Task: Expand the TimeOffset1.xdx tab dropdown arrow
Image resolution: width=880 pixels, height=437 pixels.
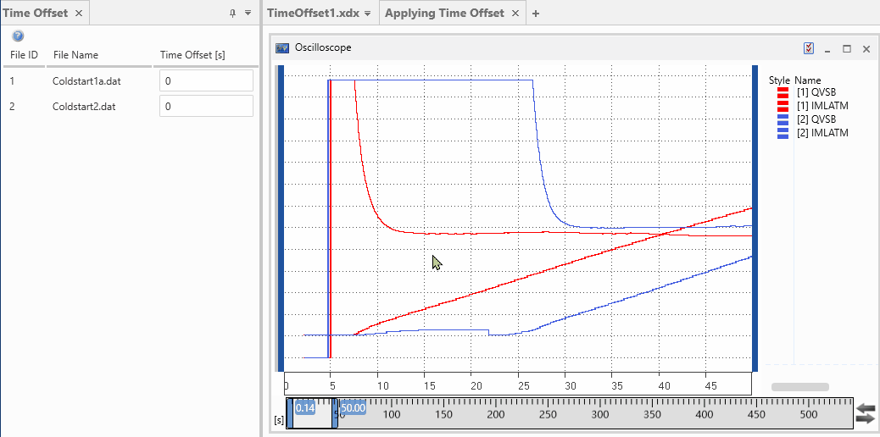Action: (x=366, y=14)
